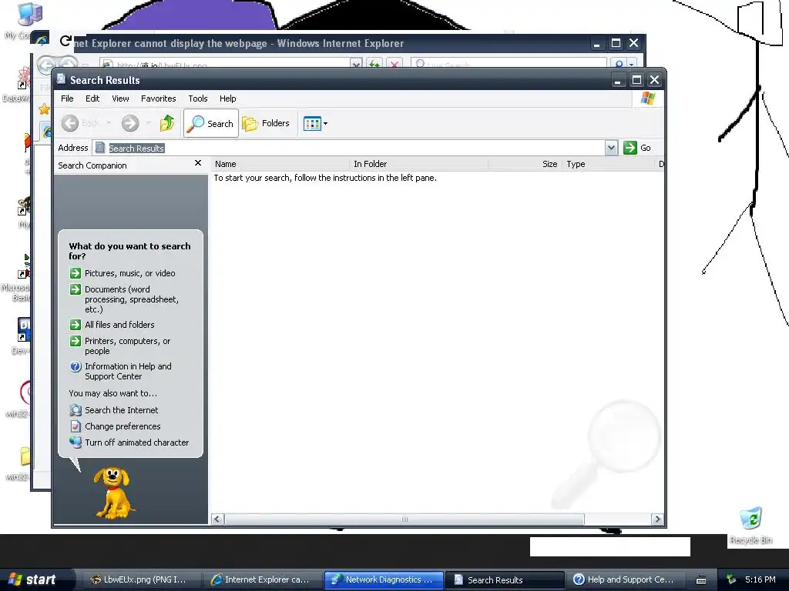Click the help question icon beside Information
Screen dimensions: 789x591
[x=76, y=366]
